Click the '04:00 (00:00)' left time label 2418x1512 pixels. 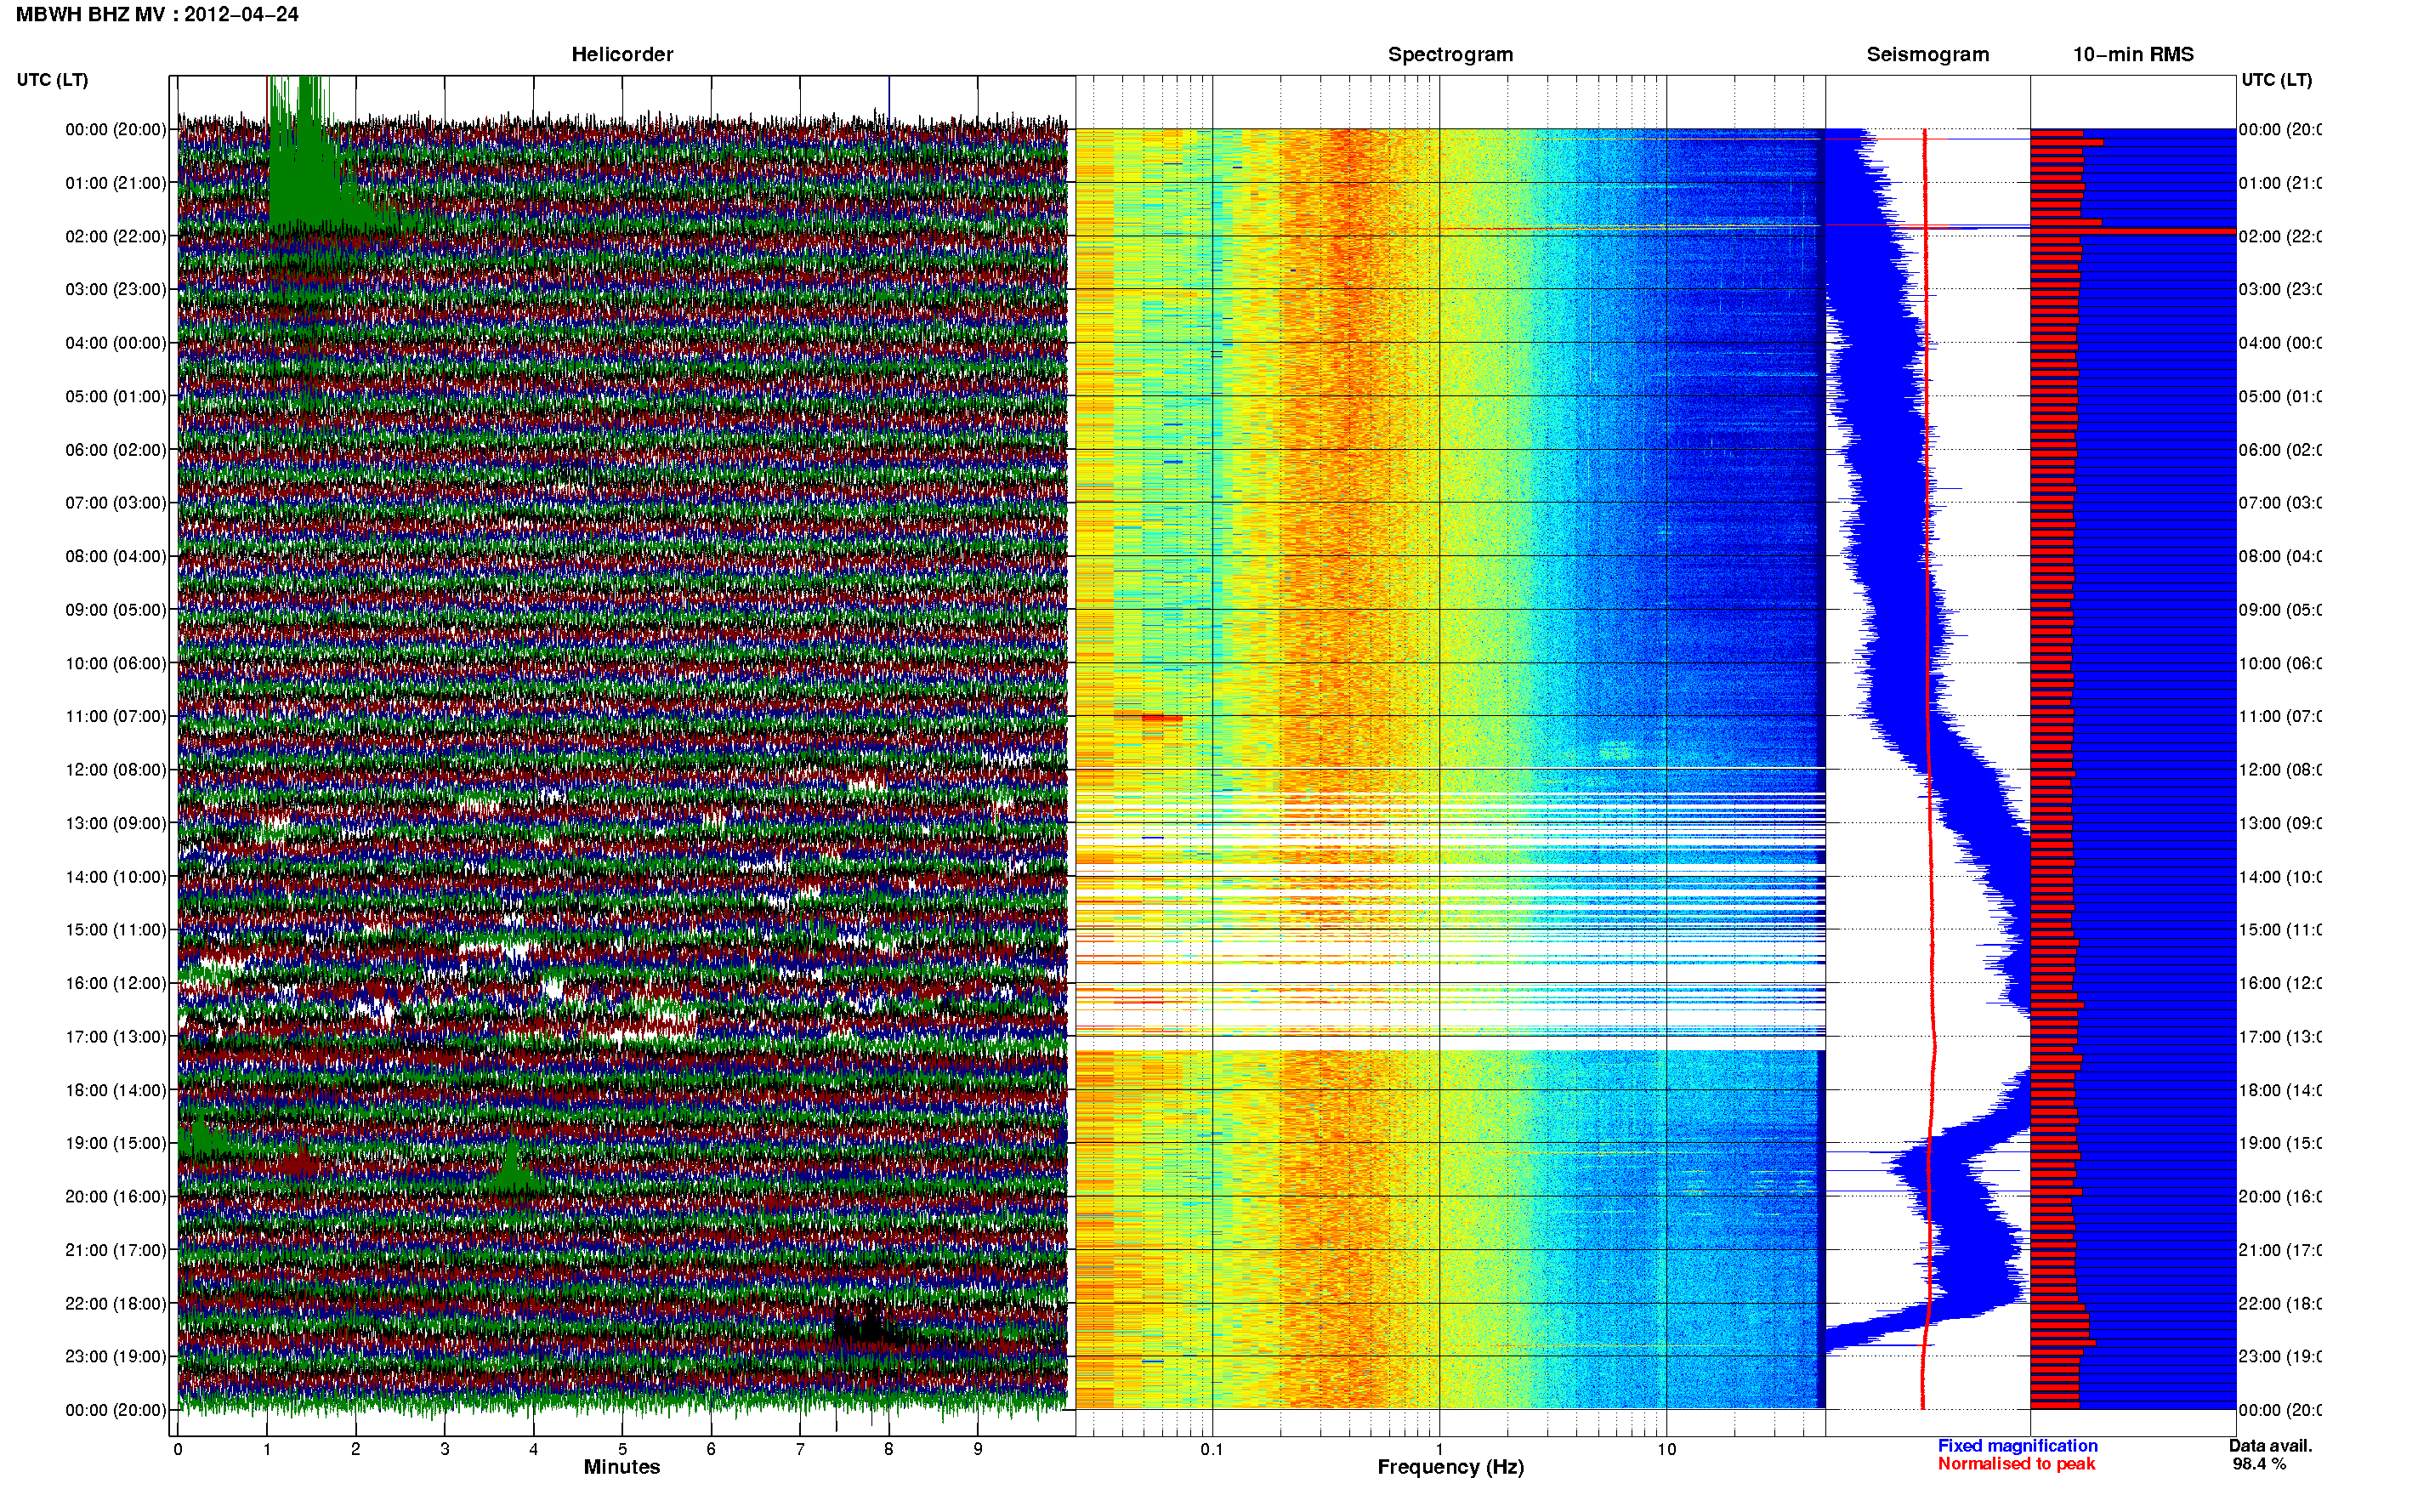point(116,343)
